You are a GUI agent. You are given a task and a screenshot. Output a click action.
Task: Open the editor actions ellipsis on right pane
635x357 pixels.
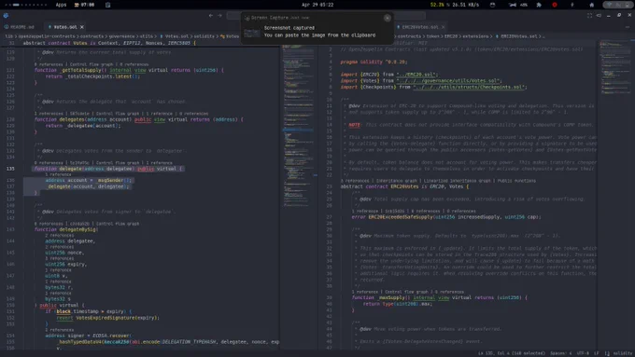tap(628, 27)
